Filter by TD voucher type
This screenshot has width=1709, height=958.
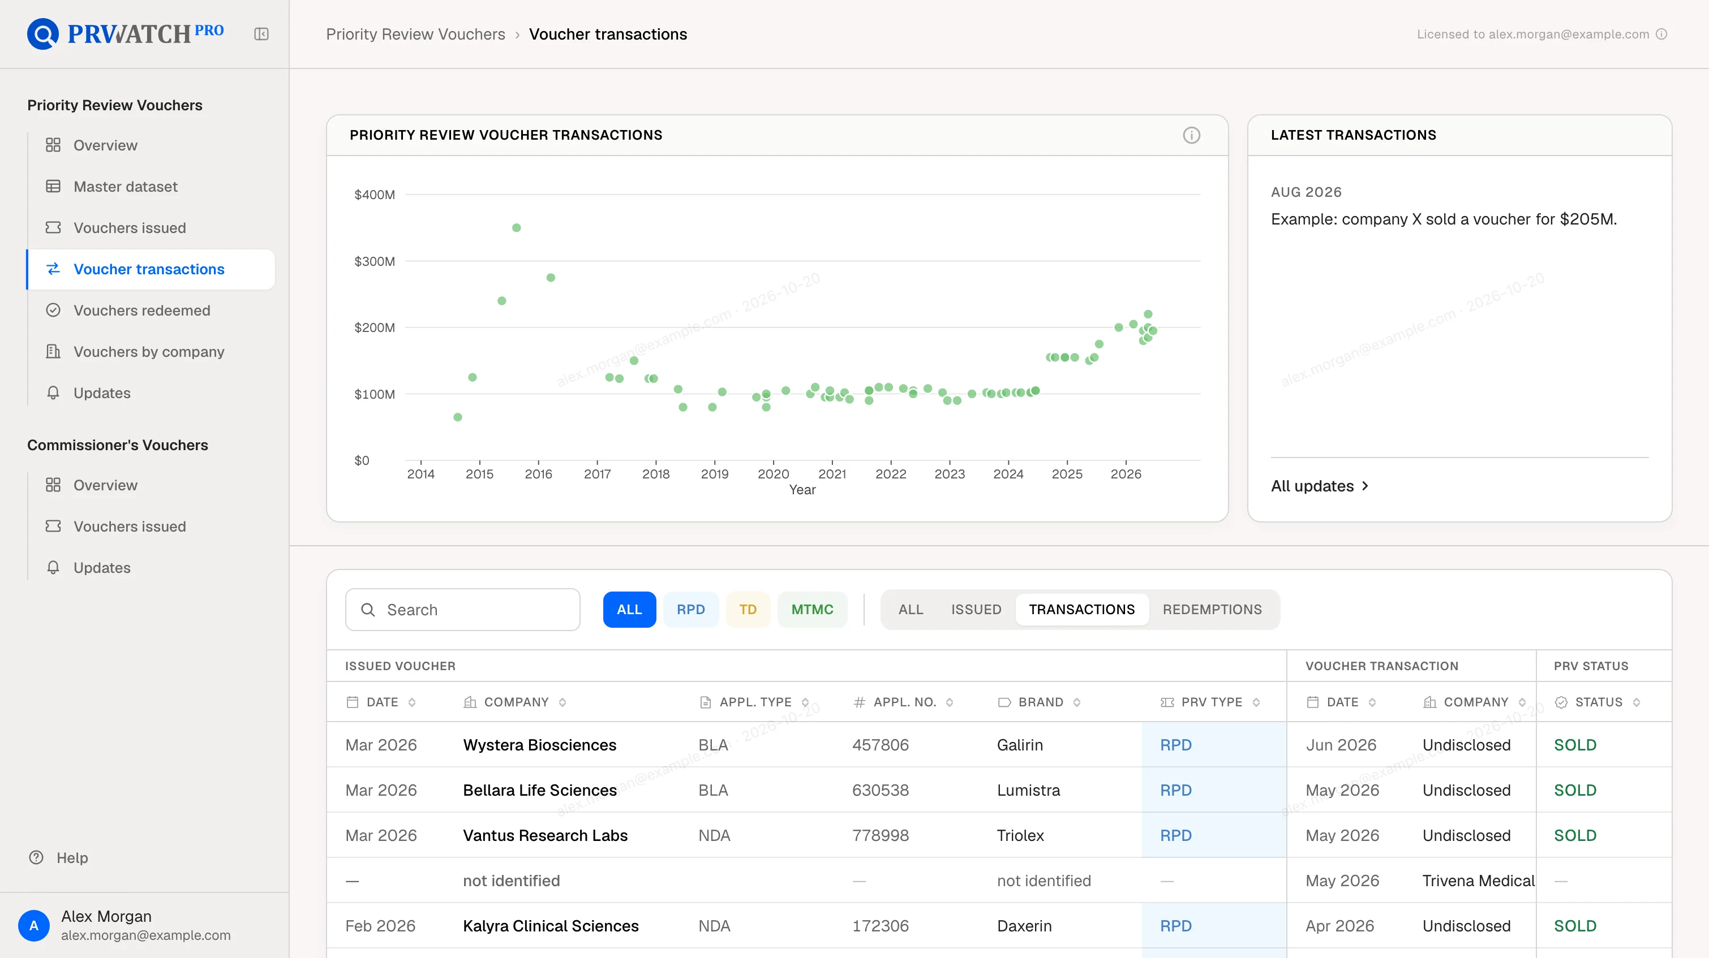tap(748, 609)
